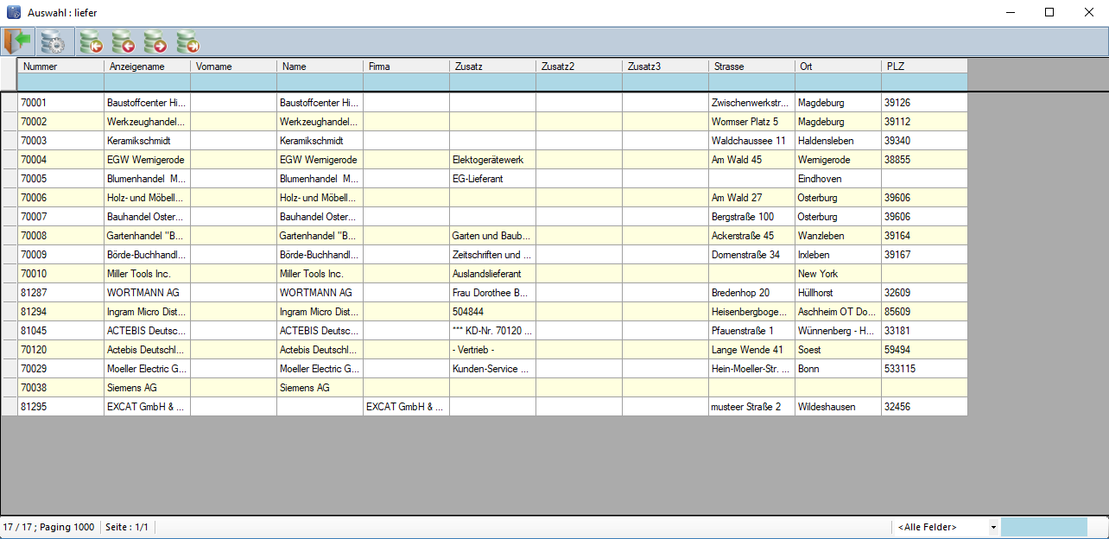Sort by the Zusatz column header
The image size is (1109, 539).
pyautogui.click(x=492, y=67)
